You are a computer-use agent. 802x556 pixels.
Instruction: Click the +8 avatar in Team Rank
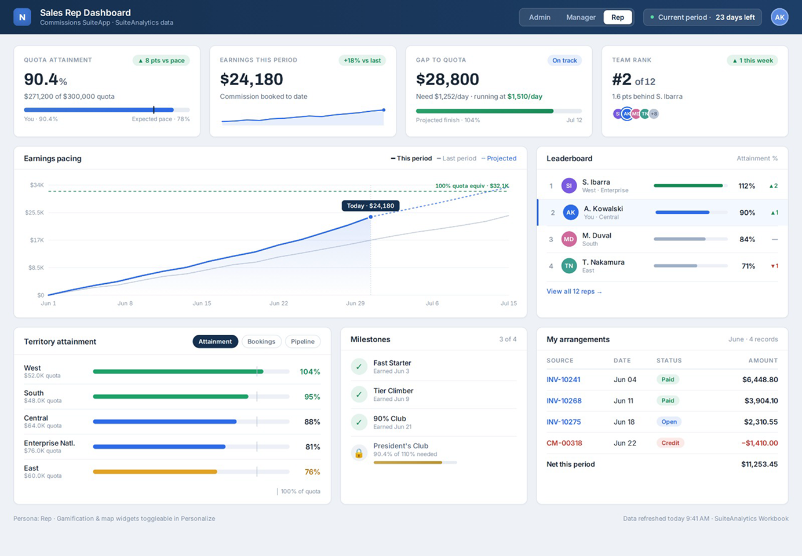click(654, 114)
